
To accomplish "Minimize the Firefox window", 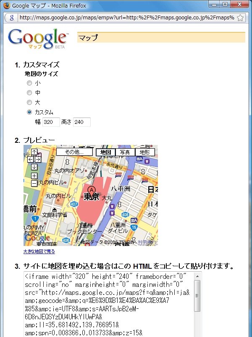I will 214,4.
